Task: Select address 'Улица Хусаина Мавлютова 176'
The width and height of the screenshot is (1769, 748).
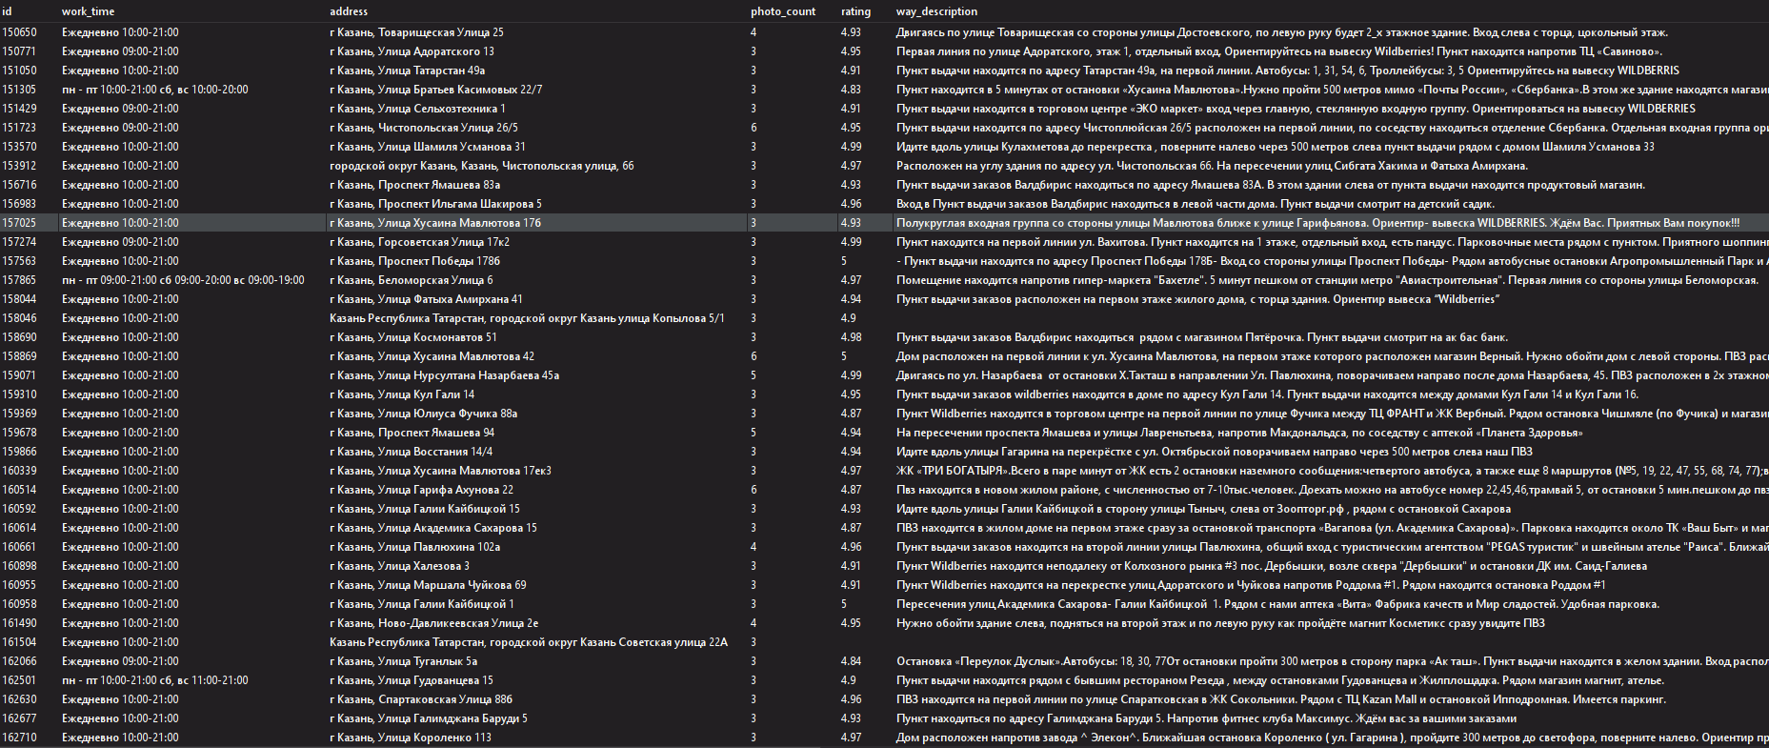Action: pos(459,223)
